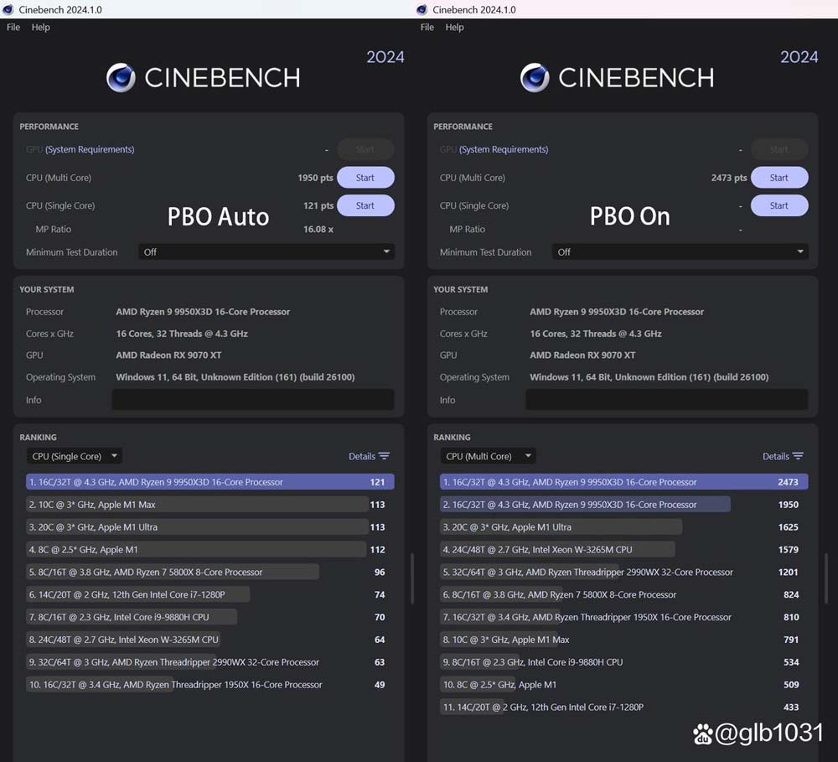Viewport: 838px width, 762px height.
Task: Click the Cinebench sphere logo in the left window
Action: point(121,77)
